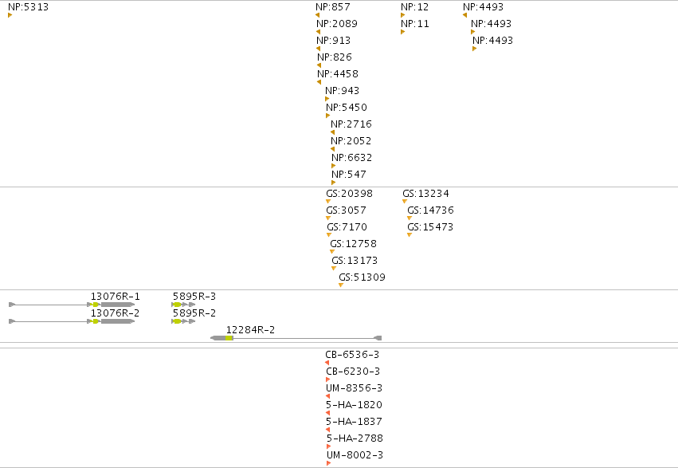Select the 13076R-1 transcript gene model

click(x=72, y=305)
